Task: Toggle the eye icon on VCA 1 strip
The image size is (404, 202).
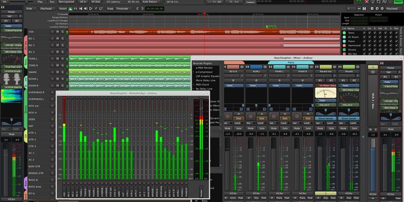Action: [x=373, y=72]
